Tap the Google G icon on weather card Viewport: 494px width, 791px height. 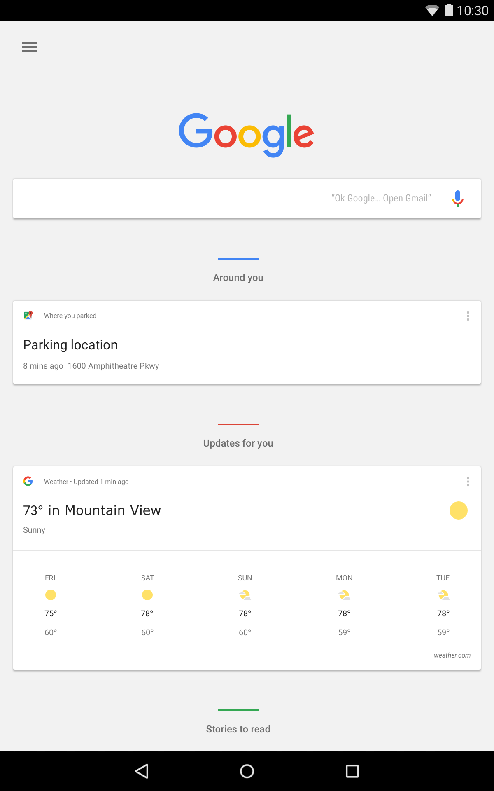pyautogui.click(x=28, y=481)
